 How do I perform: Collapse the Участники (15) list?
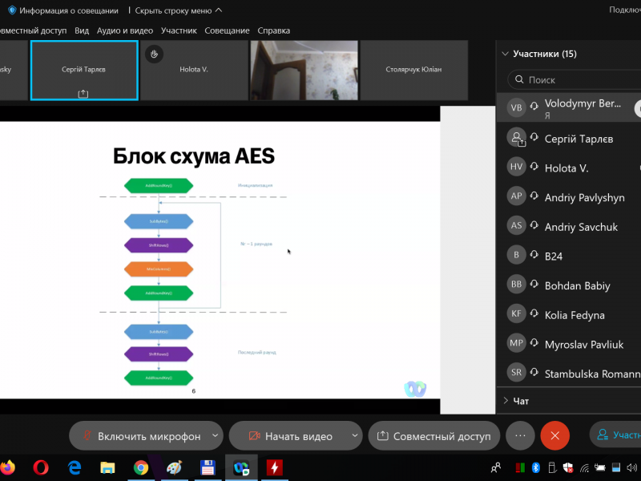coord(505,54)
